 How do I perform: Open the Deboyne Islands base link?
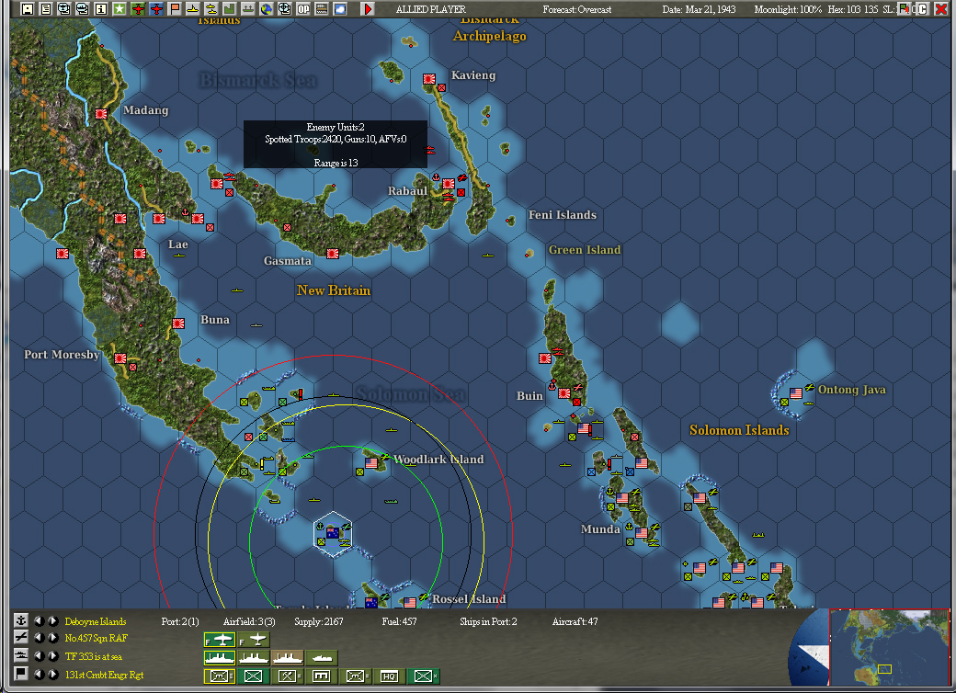click(x=96, y=621)
